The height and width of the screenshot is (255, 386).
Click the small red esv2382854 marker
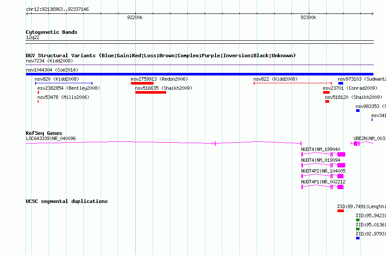(x=39, y=92)
